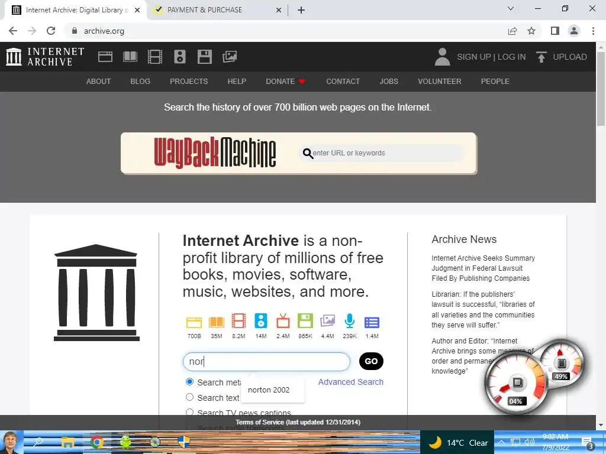This screenshot has height=454, width=606.
Task: Toggle the browser side panel icon
Action: click(555, 31)
